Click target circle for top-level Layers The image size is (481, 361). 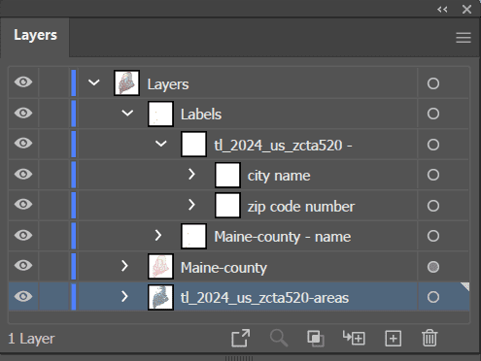pos(433,83)
